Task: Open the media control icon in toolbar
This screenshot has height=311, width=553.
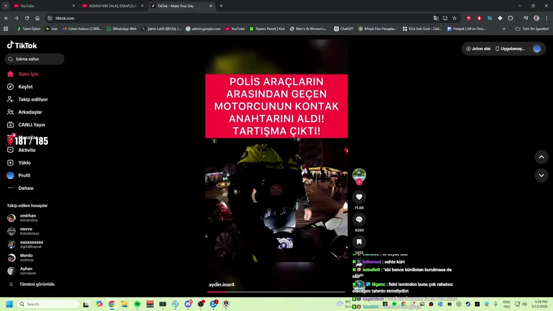Action: coord(526,18)
